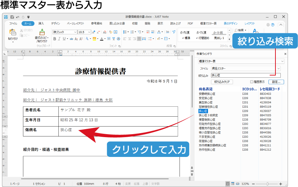The image size is (298, 187).
Task: Save document with the floppy disk icon
Action: [12, 17]
